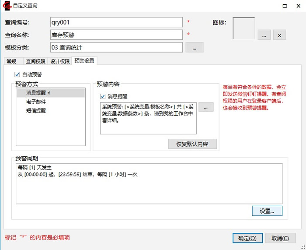Choose 短信提醒 alert method
306x250 pixels.
[x=36, y=111]
